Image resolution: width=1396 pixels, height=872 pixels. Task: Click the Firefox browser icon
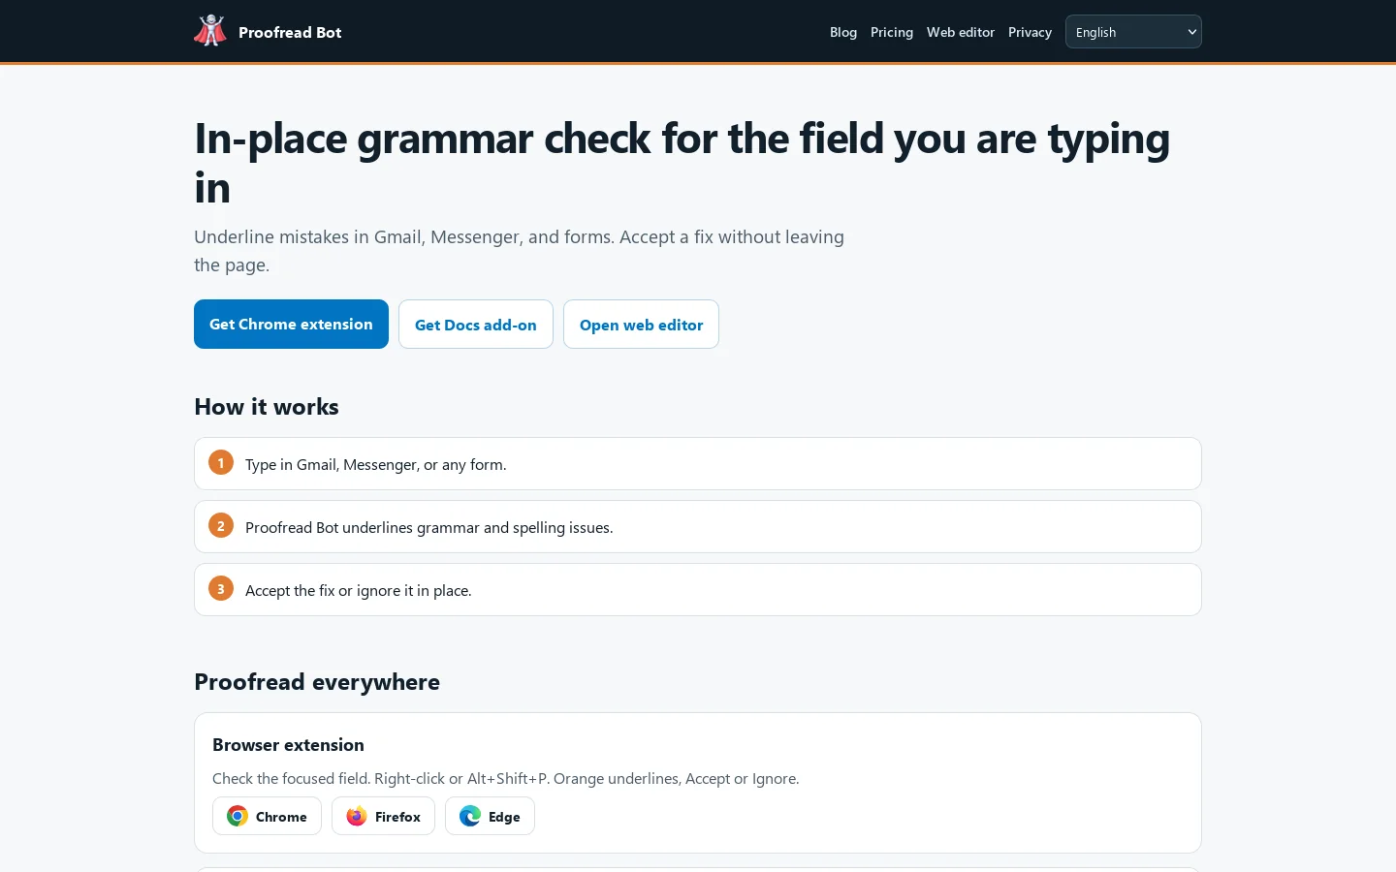tap(357, 816)
